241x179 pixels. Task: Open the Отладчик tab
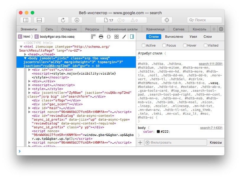point(69,29)
